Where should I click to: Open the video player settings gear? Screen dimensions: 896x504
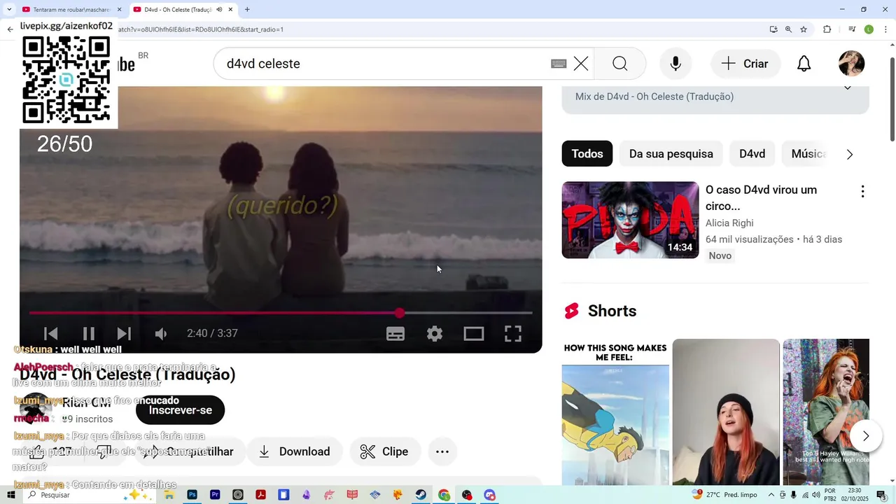tap(435, 334)
